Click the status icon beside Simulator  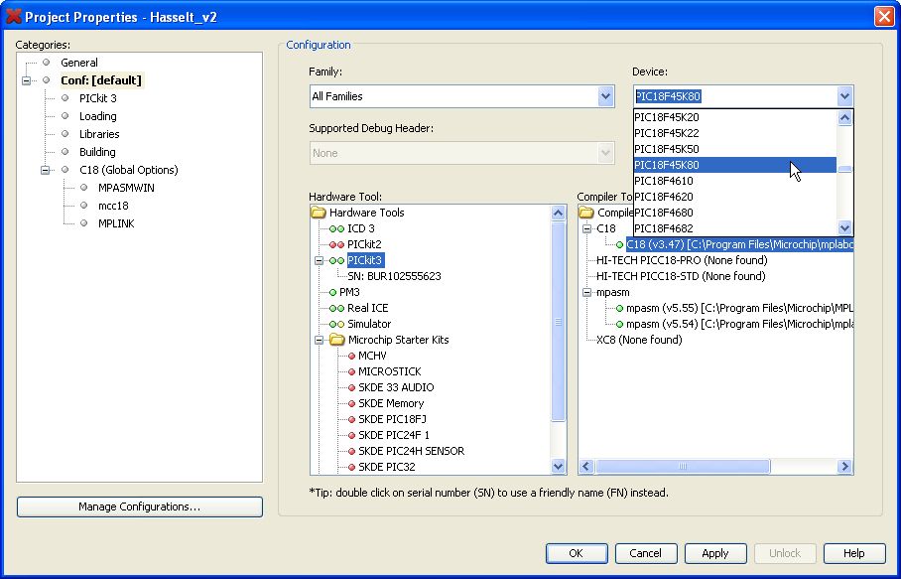tap(336, 324)
